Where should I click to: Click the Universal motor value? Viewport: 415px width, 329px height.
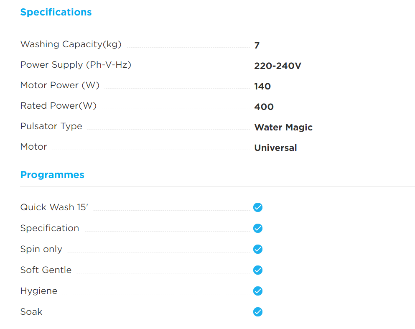[275, 148]
